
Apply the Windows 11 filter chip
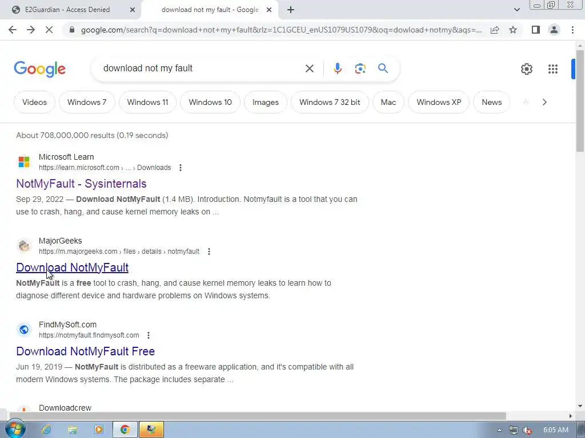(147, 102)
